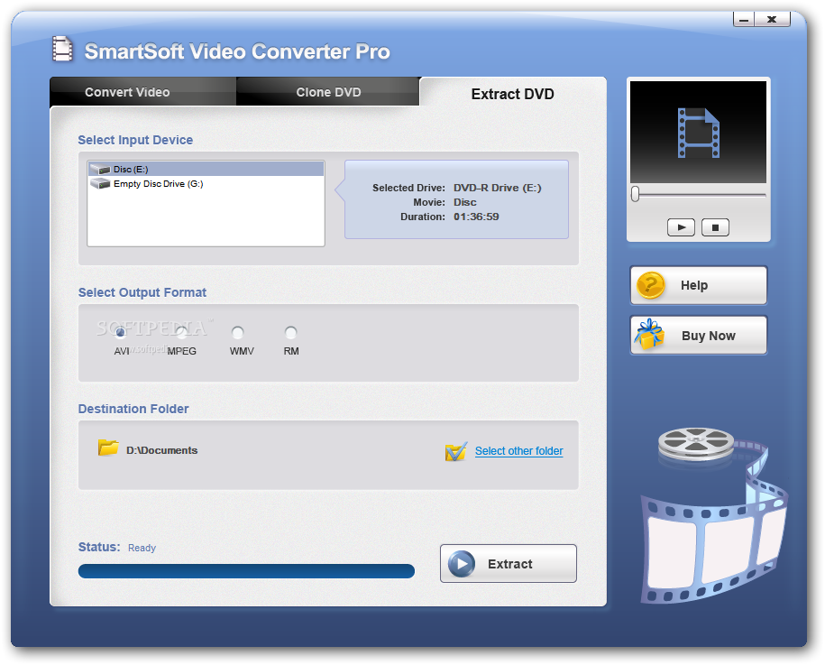The width and height of the screenshot is (825, 665).
Task: Select the MPEG output format
Action: point(181,332)
